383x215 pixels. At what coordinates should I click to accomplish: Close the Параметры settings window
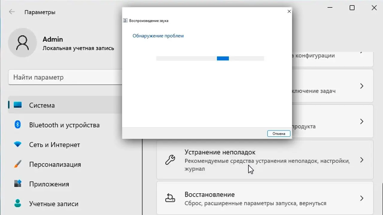tap(374, 8)
